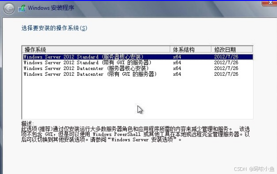Click 2012/7/26 date in Datacenter core install row
The height and width of the screenshot is (174, 277).
pyautogui.click(x=226, y=68)
